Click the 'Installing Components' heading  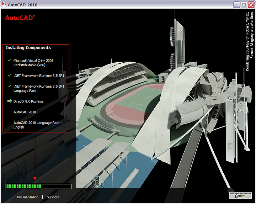(x=28, y=48)
